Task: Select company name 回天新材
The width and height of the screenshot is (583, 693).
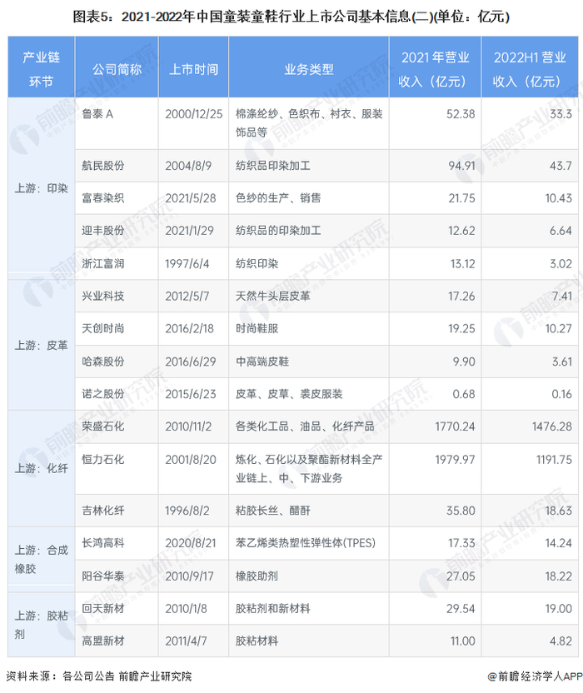Action: coord(103,609)
